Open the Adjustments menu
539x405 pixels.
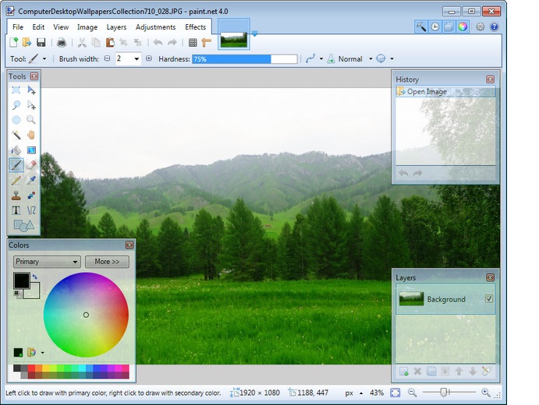pyautogui.click(x=155, y=27)
